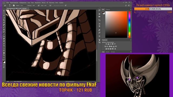Select the Clone Stamp tool

[4, 29]
